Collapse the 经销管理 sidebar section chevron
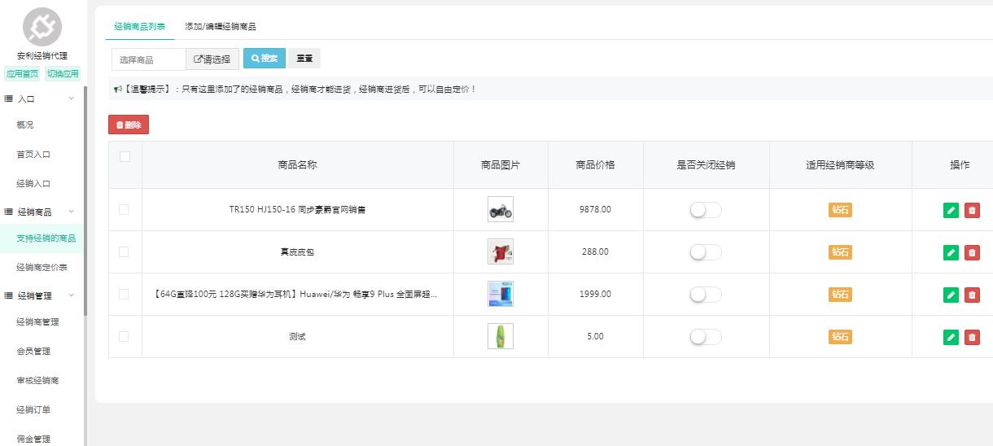 point(71,295)
